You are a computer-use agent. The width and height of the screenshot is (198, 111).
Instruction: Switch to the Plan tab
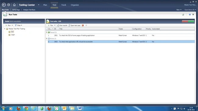click(45, 5)
